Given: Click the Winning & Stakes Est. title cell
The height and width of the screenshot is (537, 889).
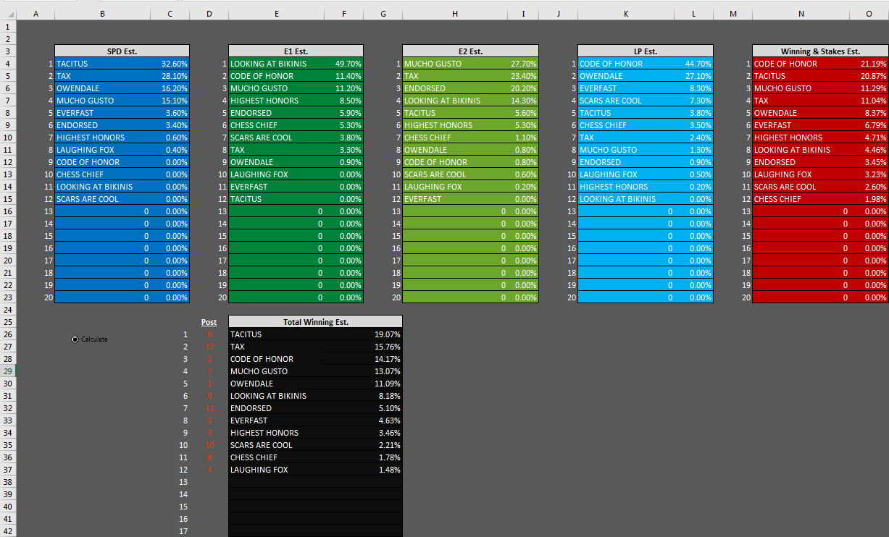Looking at the screenshot, I should pos(819,51).
